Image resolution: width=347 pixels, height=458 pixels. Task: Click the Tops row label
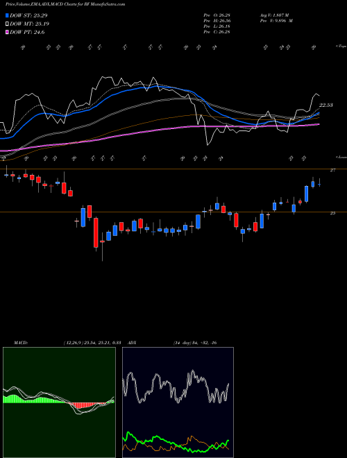point(341,46)
